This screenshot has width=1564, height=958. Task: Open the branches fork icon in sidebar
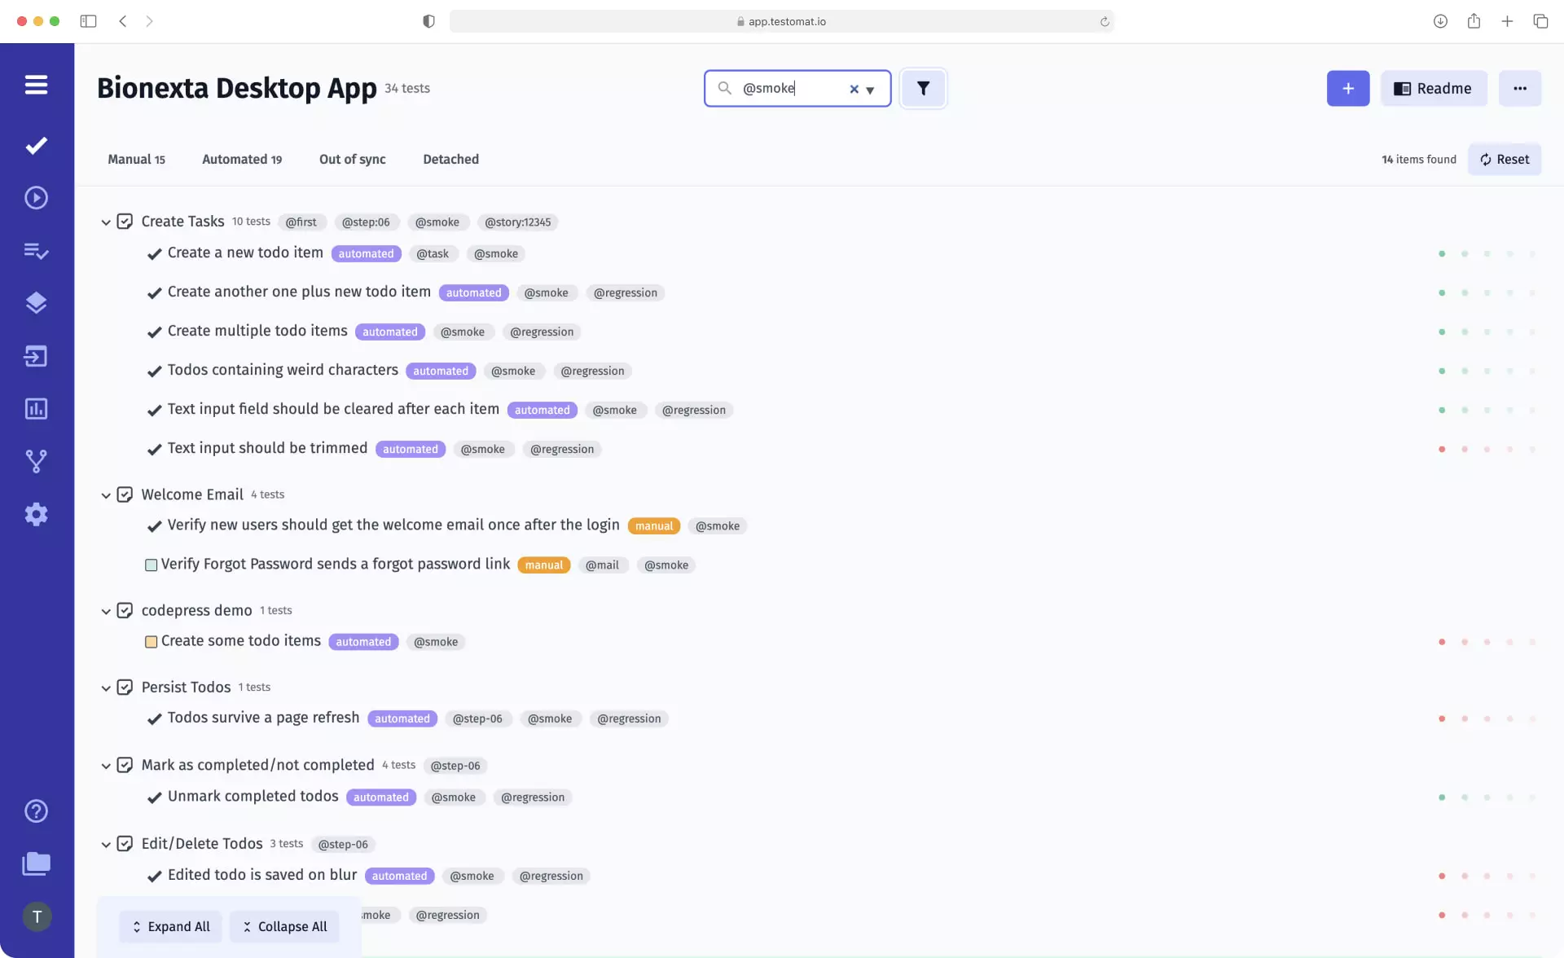coord(36,461)
